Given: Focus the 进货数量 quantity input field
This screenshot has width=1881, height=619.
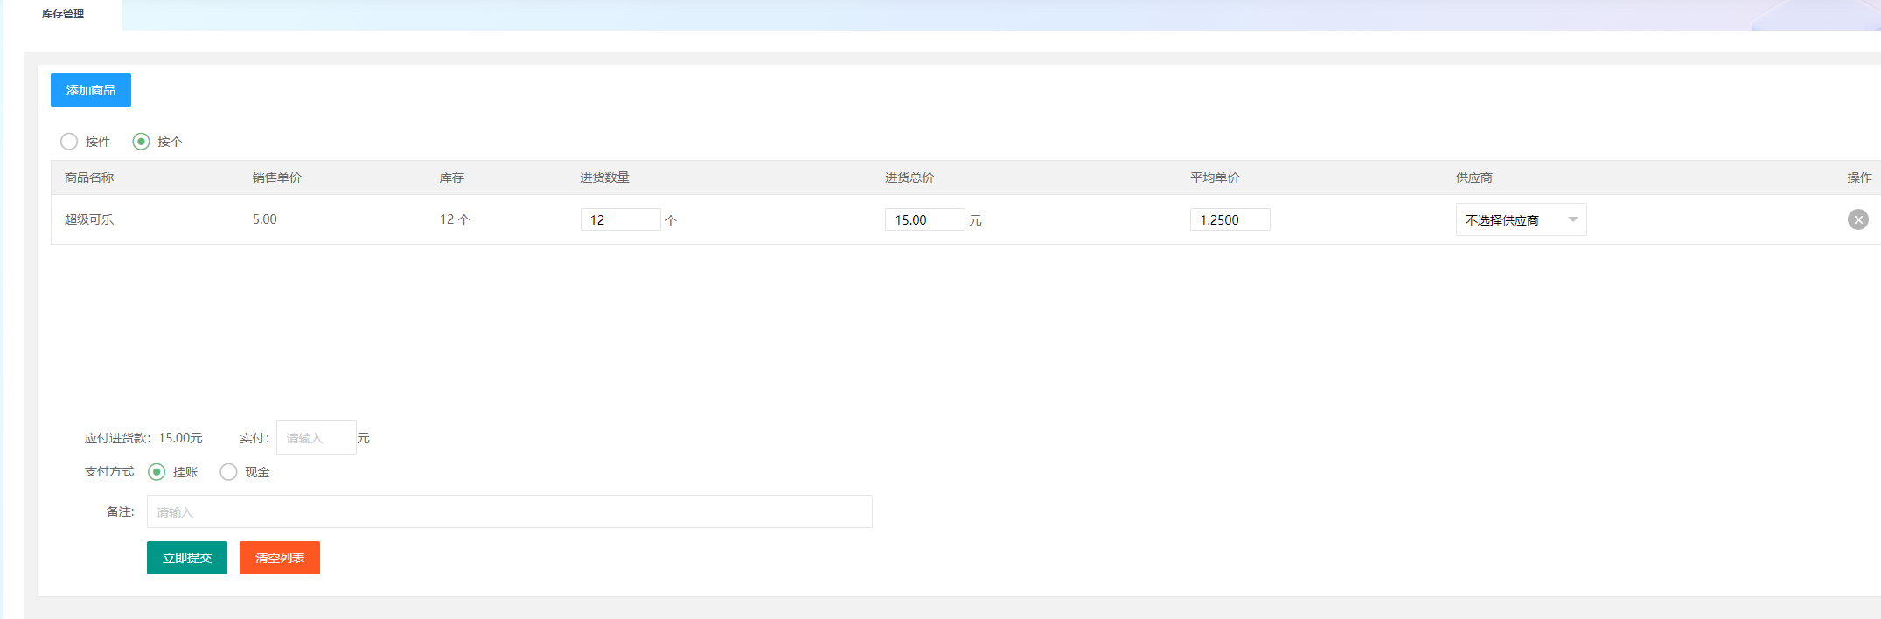Looking at the screenshot, I should (x=620, y=219).
